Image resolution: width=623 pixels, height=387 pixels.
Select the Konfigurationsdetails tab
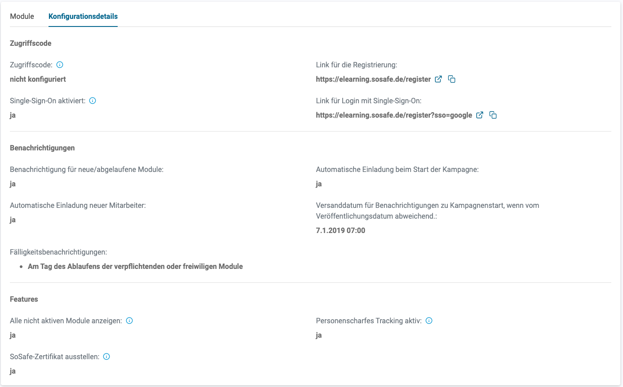pos(83,16)
